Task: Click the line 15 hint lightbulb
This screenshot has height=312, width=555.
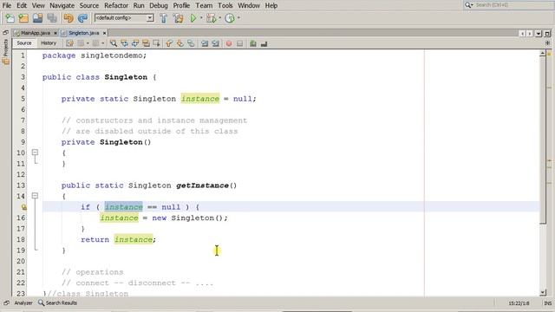Action: [x=23, y=207]
